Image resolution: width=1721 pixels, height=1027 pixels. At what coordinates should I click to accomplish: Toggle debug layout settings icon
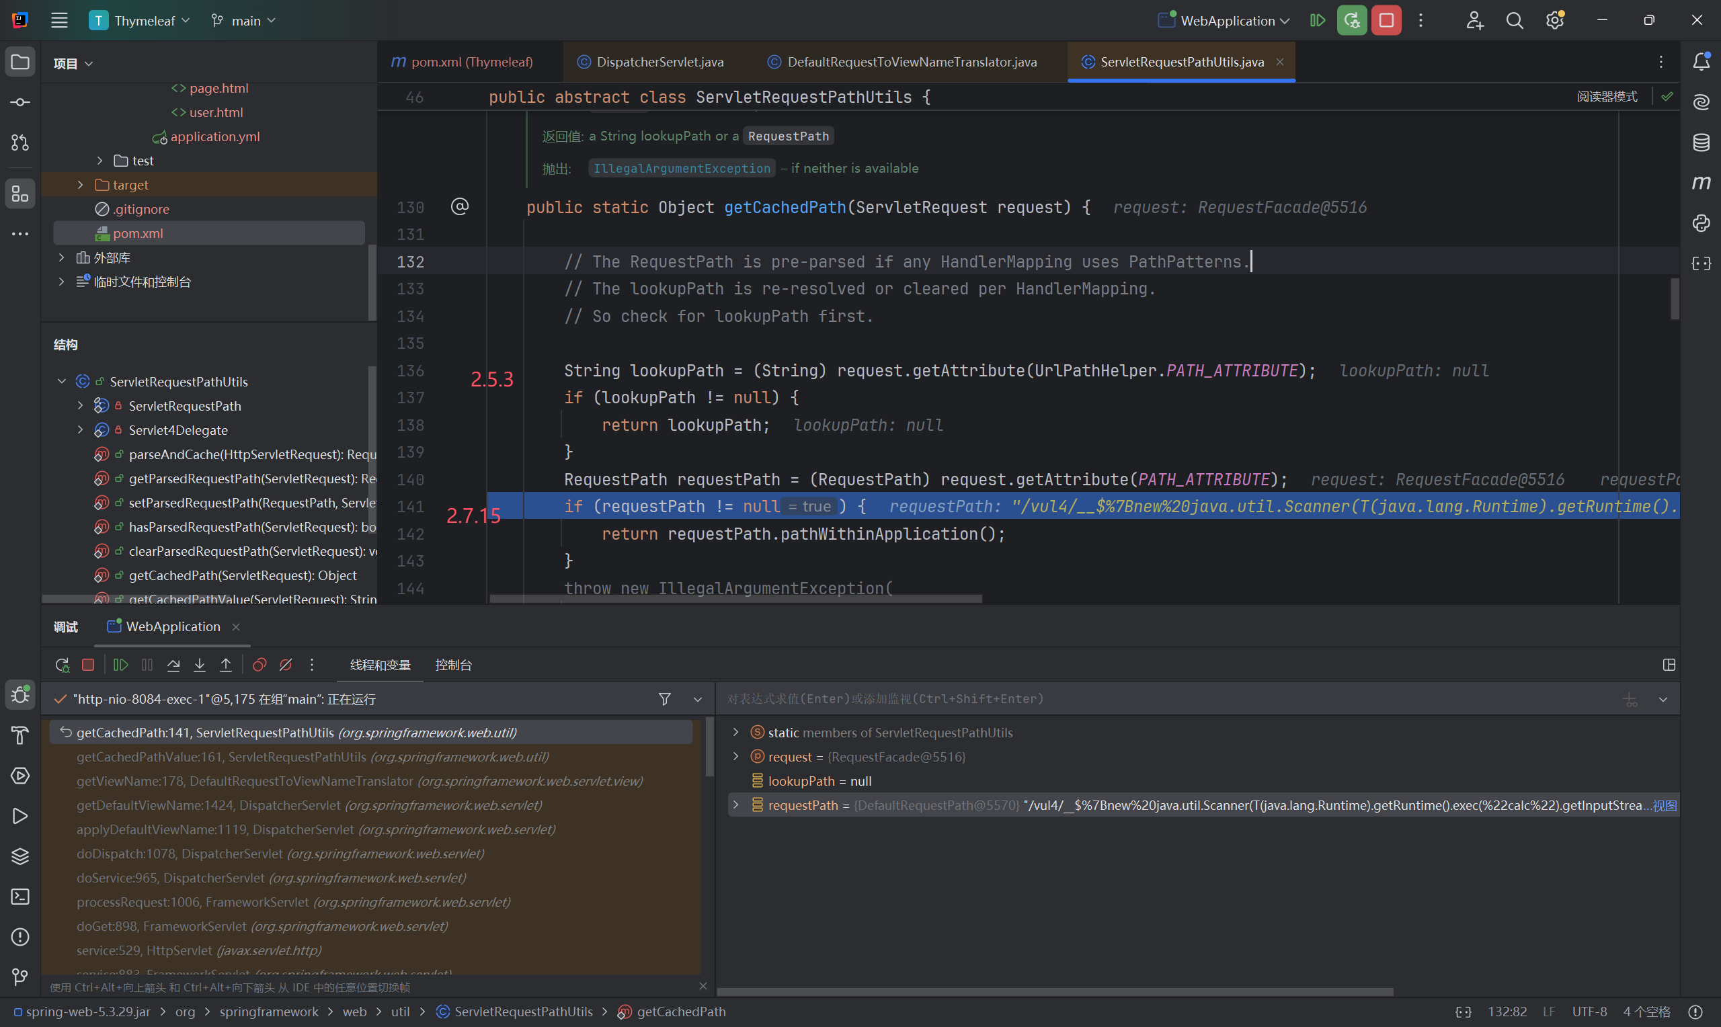pyautogui.click(x=1669, y=665)
